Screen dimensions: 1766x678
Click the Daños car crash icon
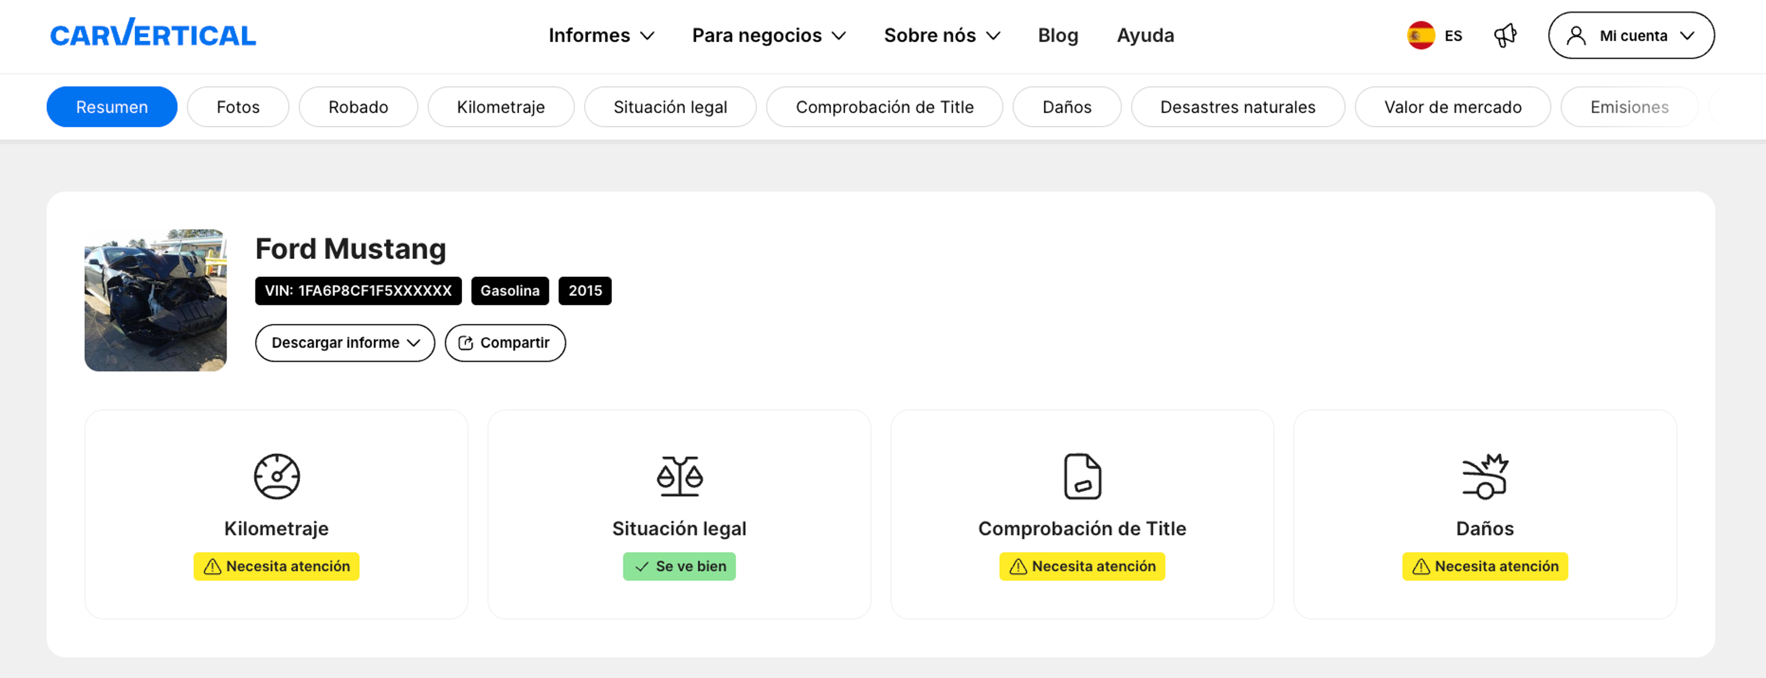1485,476
